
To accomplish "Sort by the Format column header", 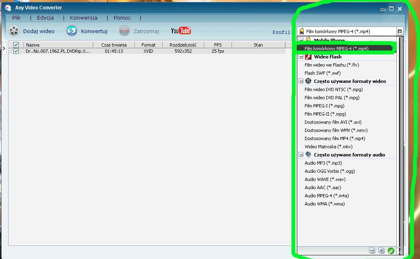I will click(148, 45).
